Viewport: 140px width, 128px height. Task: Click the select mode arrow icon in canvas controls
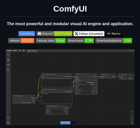click(x=132, y=120)
